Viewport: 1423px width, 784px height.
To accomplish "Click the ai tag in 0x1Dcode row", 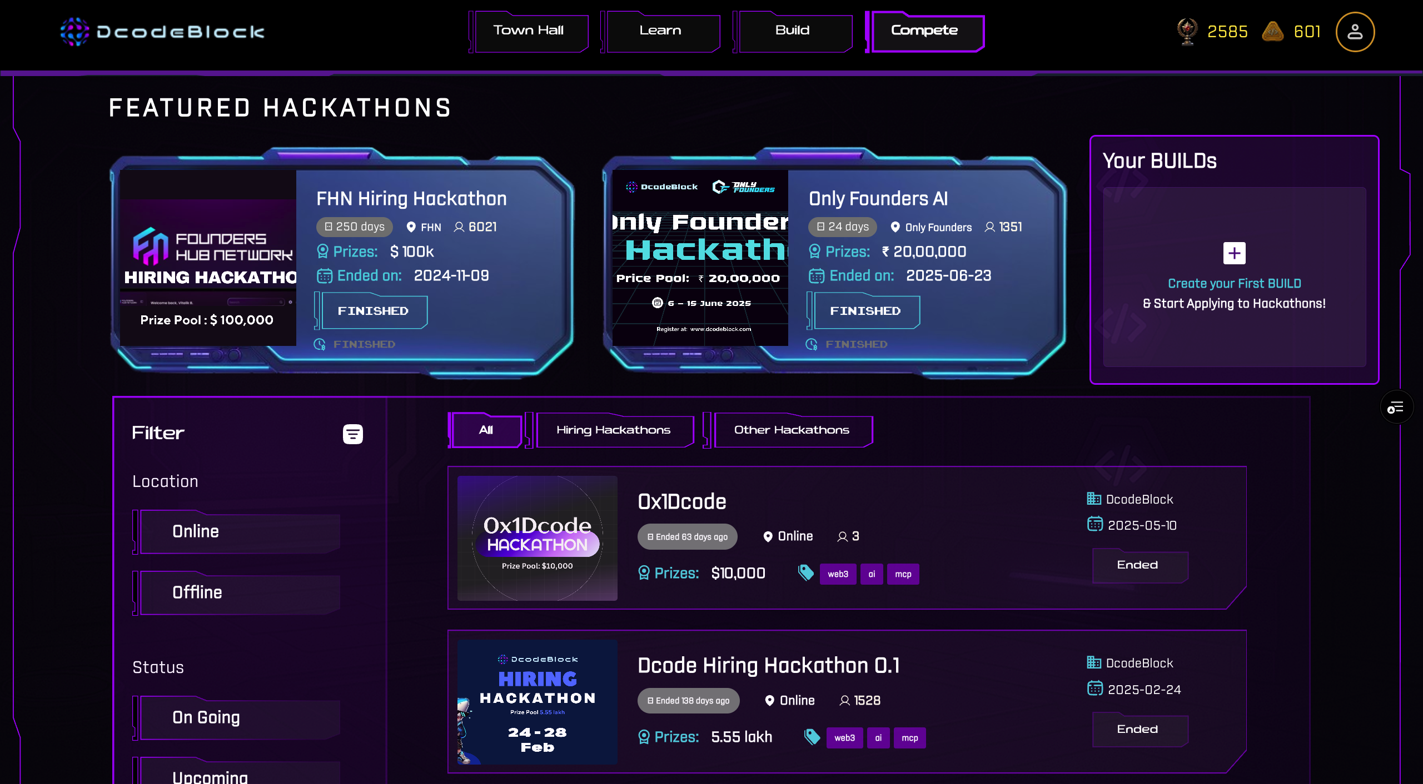I will point(872,574).
